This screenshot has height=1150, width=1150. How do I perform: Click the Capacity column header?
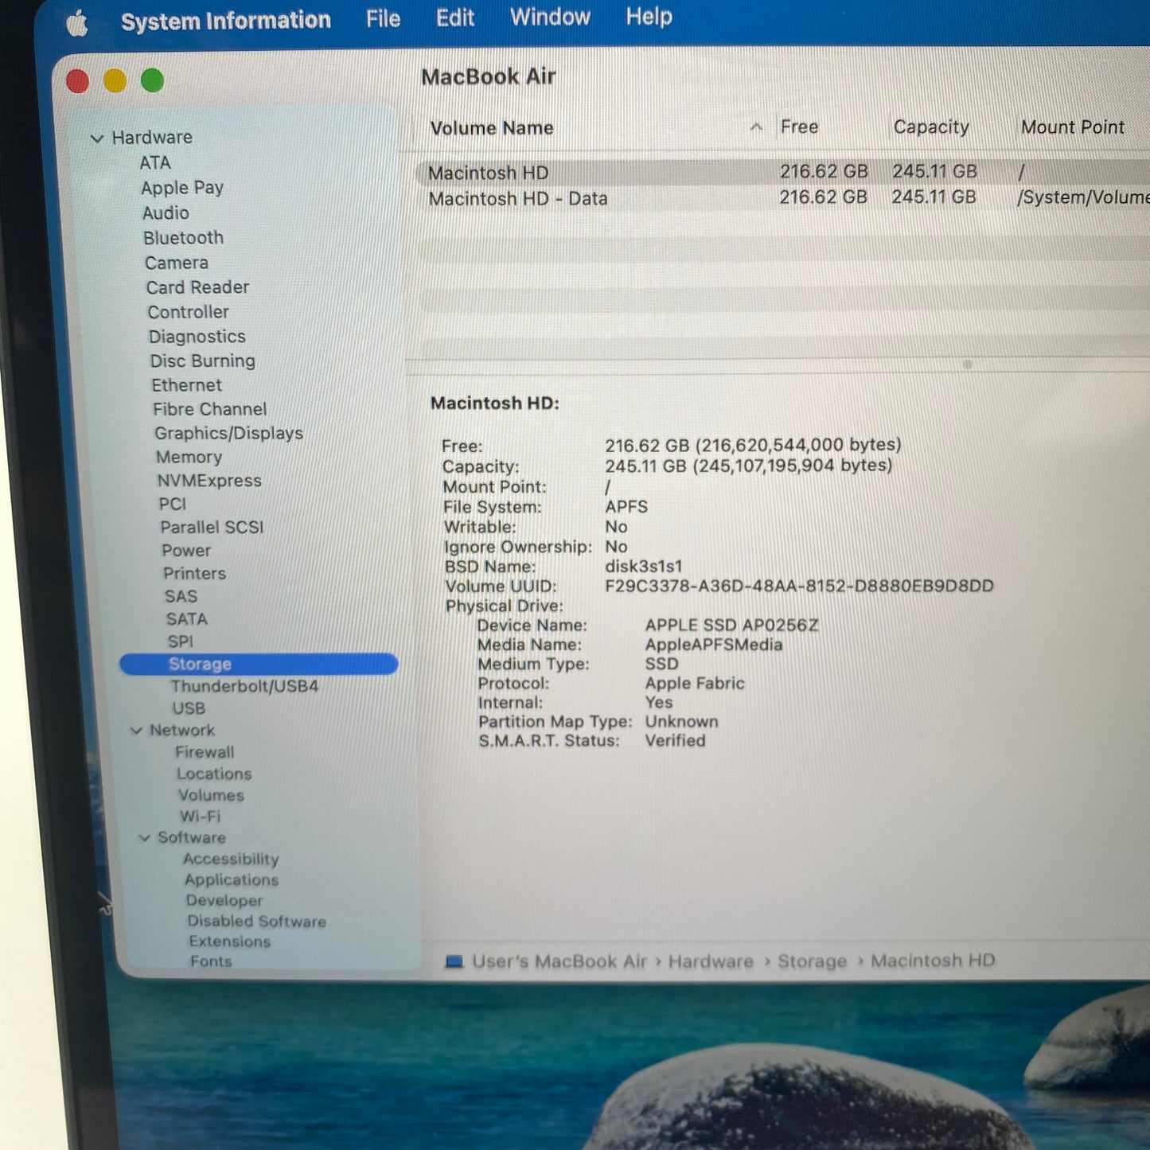pyautogui.click(x=931, y=127)
